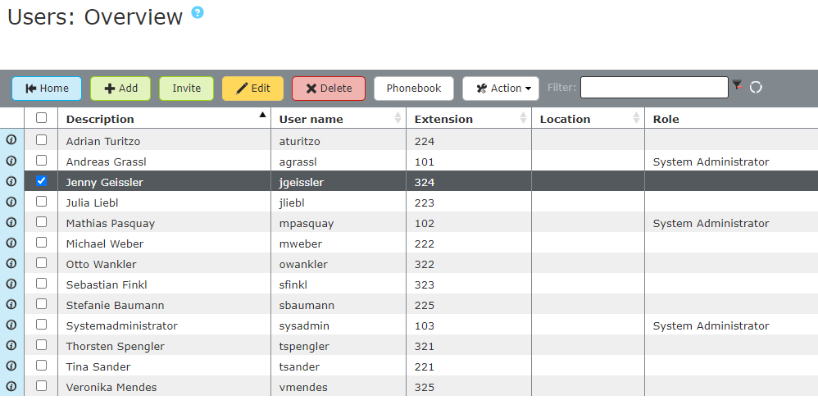Click the Role column header
The height and width of the screenshot is (414, 818).
[731, 119]
